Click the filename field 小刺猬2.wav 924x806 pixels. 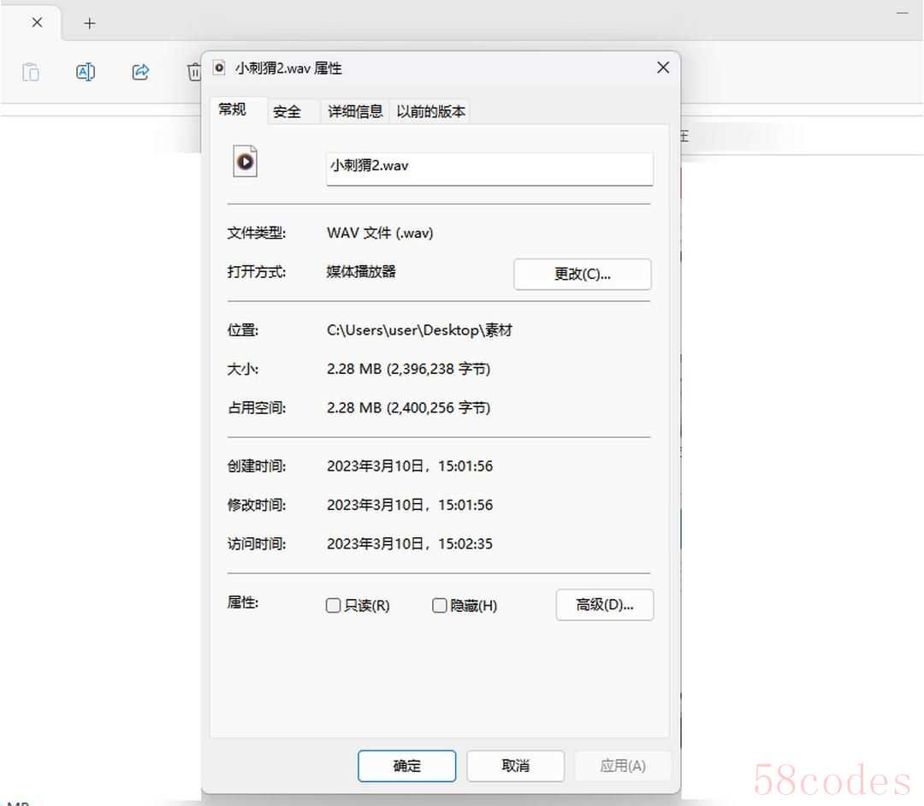click(x=489, y=169)
